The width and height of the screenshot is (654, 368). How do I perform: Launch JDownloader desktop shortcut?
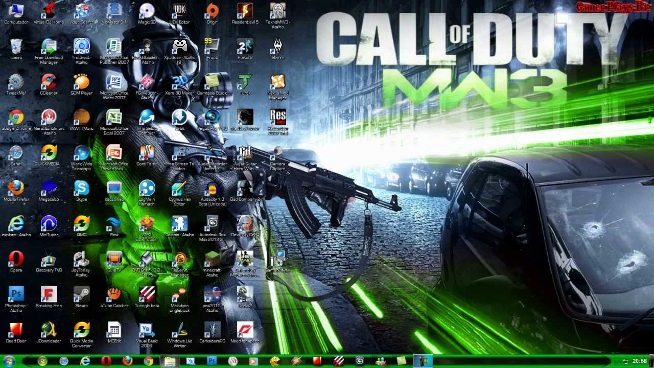tap(49, 333)
